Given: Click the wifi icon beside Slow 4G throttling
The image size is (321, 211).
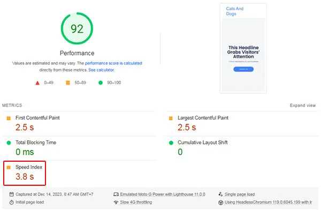Looking at the screenshot, I should pyautogui.click(x=116, y=202).
